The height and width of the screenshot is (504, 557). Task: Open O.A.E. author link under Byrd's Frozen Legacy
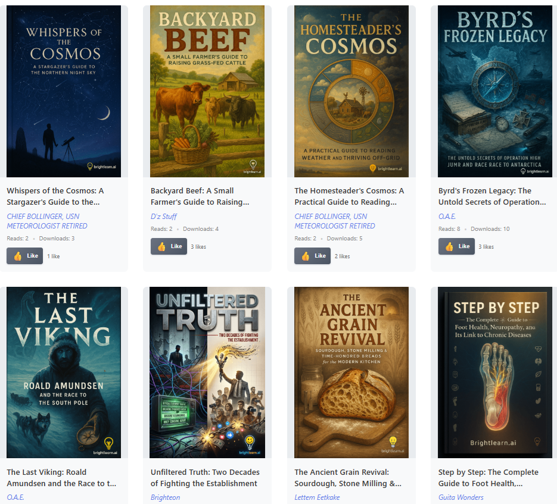[x=447, y=217]
